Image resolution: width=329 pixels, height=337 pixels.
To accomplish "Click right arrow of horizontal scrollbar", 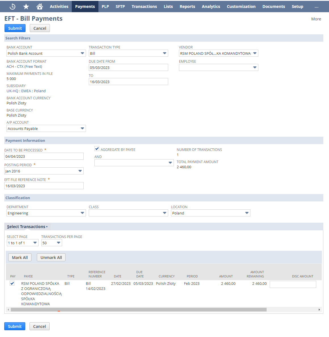I will 319,310.
